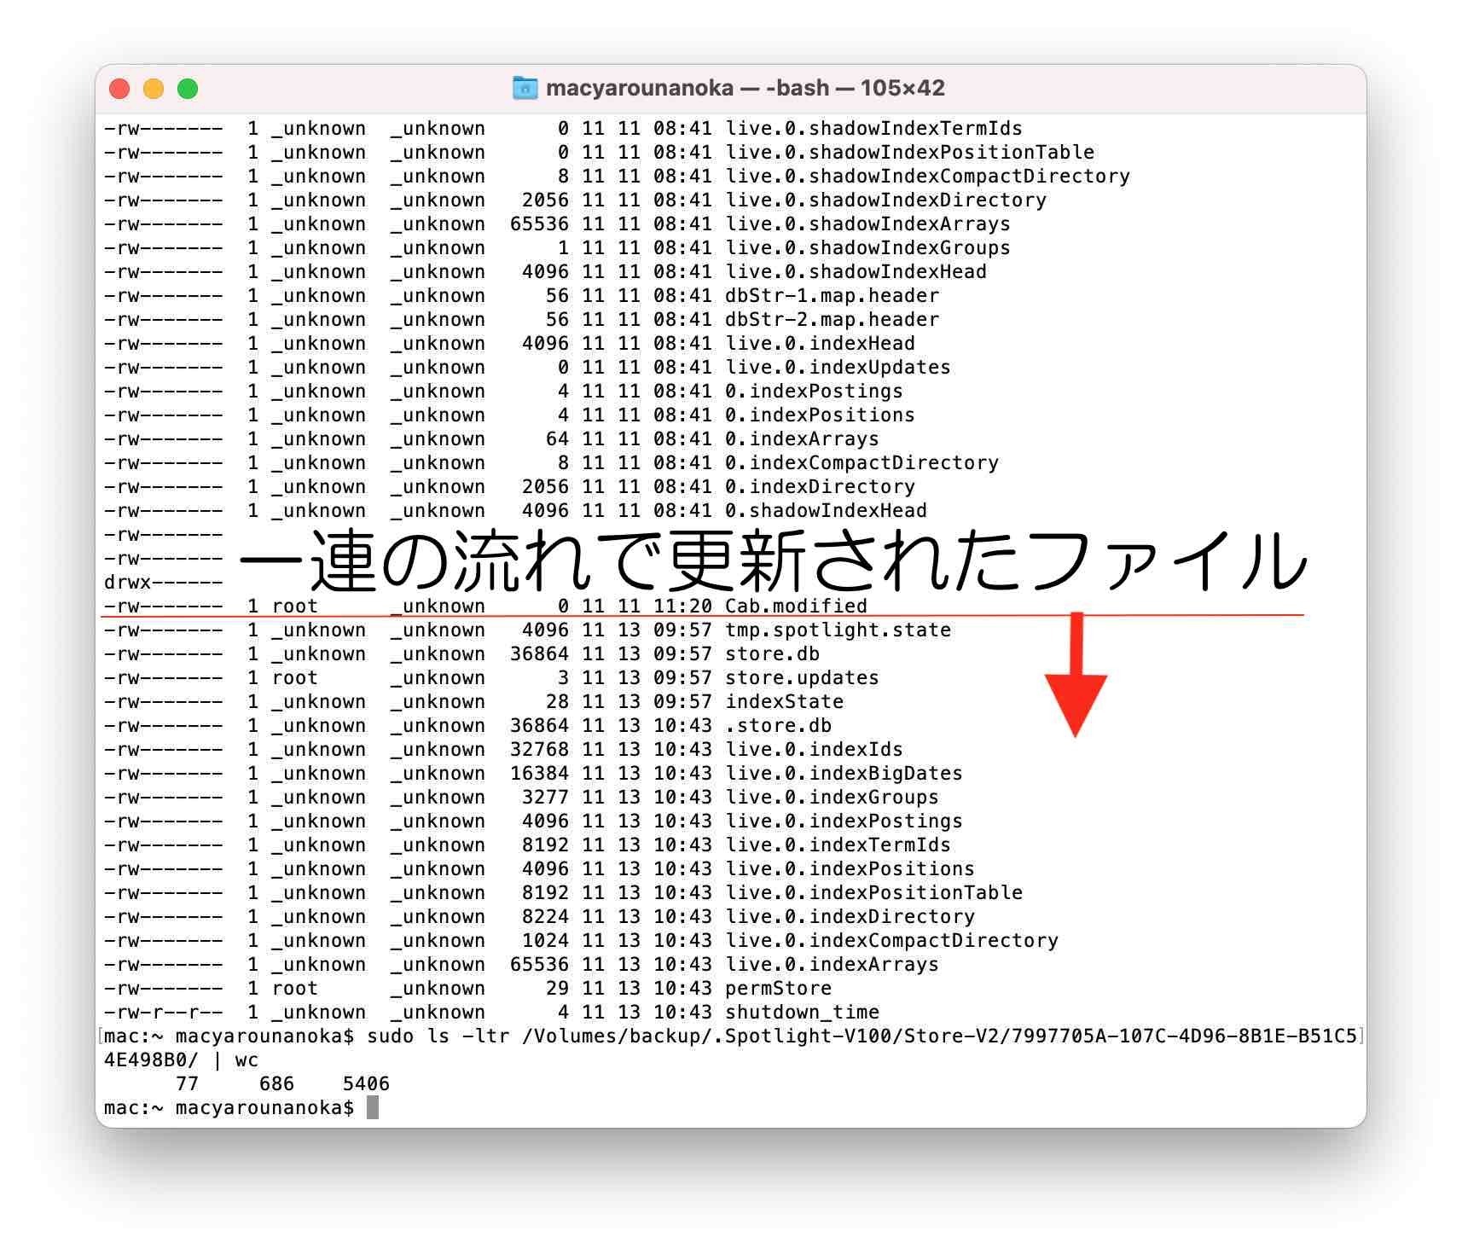Click the 0.indexPositions filename

click(820, 415)
